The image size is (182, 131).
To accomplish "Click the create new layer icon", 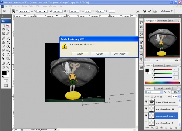I will (171, 128).
